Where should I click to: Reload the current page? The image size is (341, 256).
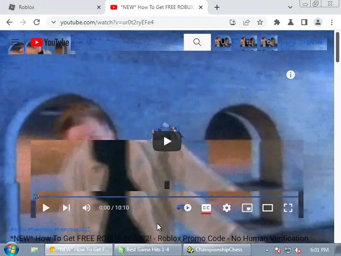37,22
